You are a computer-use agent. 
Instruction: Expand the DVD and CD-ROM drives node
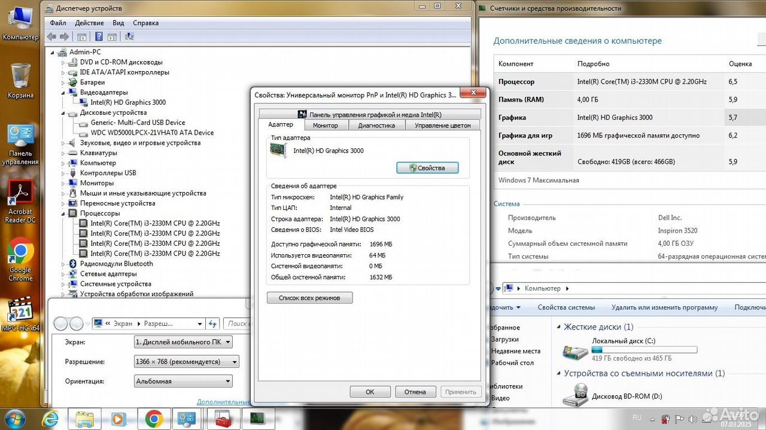[x=63, y=62]
